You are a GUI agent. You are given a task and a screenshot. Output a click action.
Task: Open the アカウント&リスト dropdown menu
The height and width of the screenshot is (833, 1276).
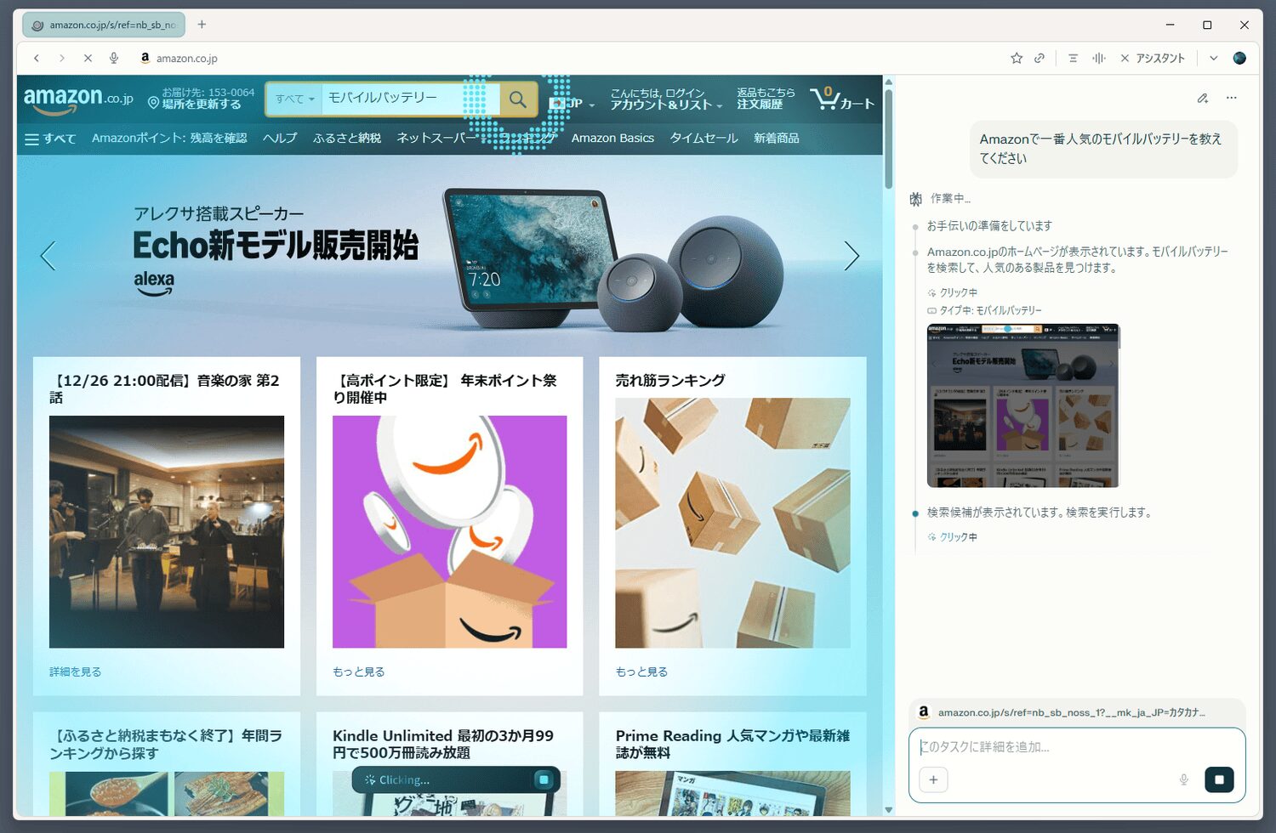[x=665, y=99]
